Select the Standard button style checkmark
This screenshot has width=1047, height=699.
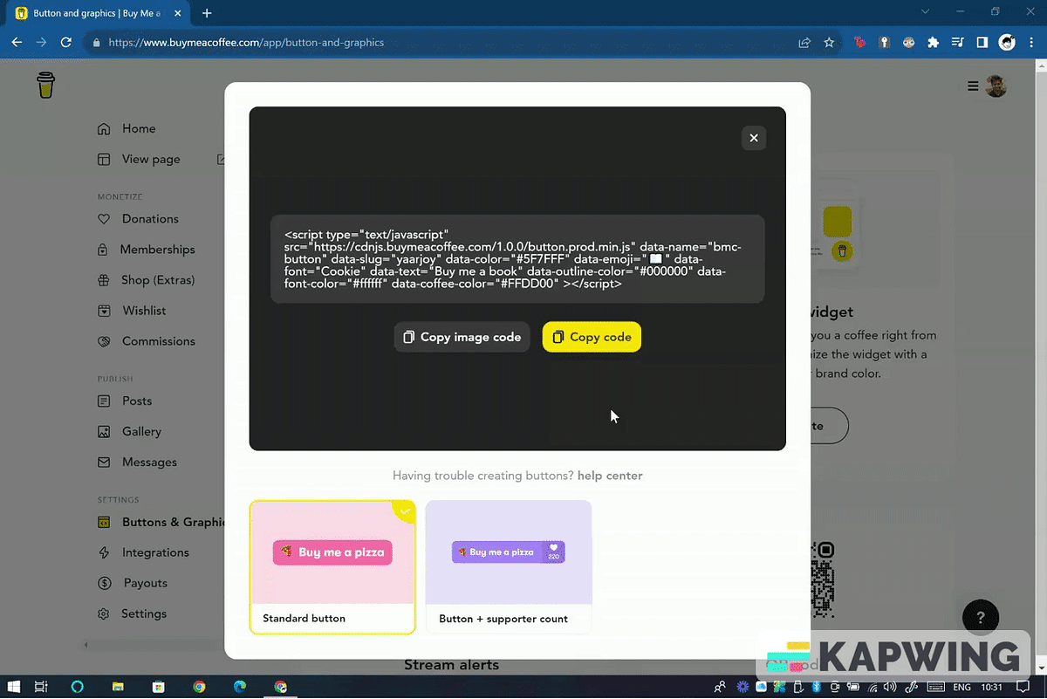click(405, 511)
